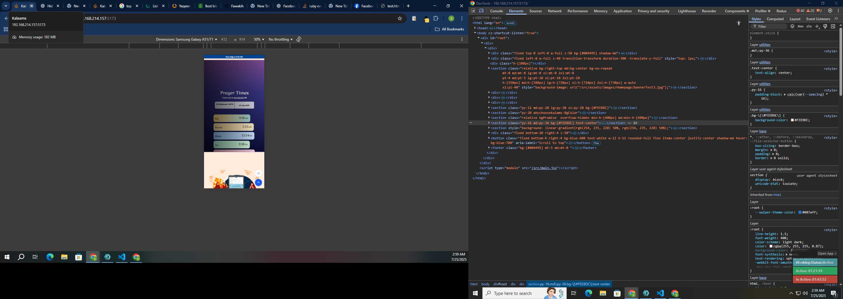Open DevTools settings gear
Image resolution: width=843 pixels, height=299 pixels.
pos(830,11)
